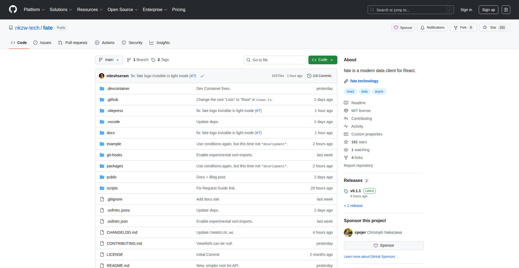Fork the repository
Viewport: 519px width, 268px height.
coord(463,28)
